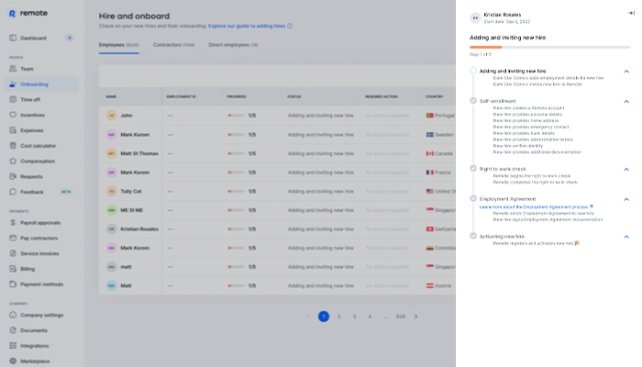This screenshot has height=367, width=642.
Task: Click Activating new hire step circle
Action: 473,236
